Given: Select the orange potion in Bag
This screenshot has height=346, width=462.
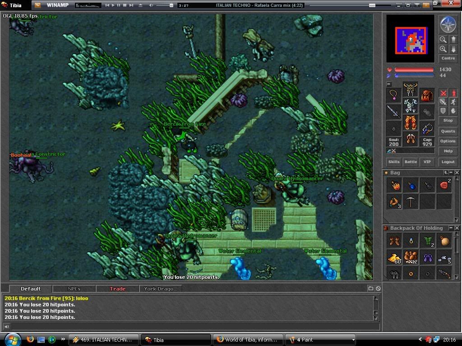Looking at the screenshot, I should click(x=394, y=185).
